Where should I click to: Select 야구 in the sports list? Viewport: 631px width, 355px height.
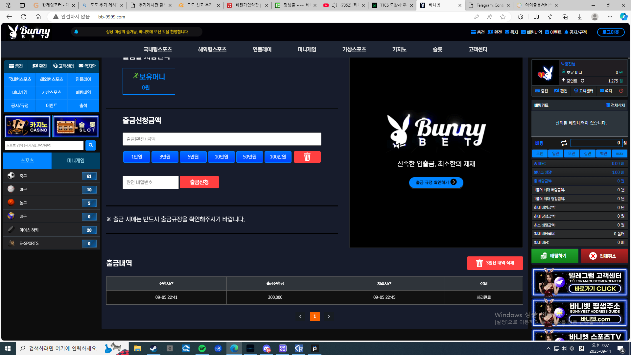coord(52,189)
